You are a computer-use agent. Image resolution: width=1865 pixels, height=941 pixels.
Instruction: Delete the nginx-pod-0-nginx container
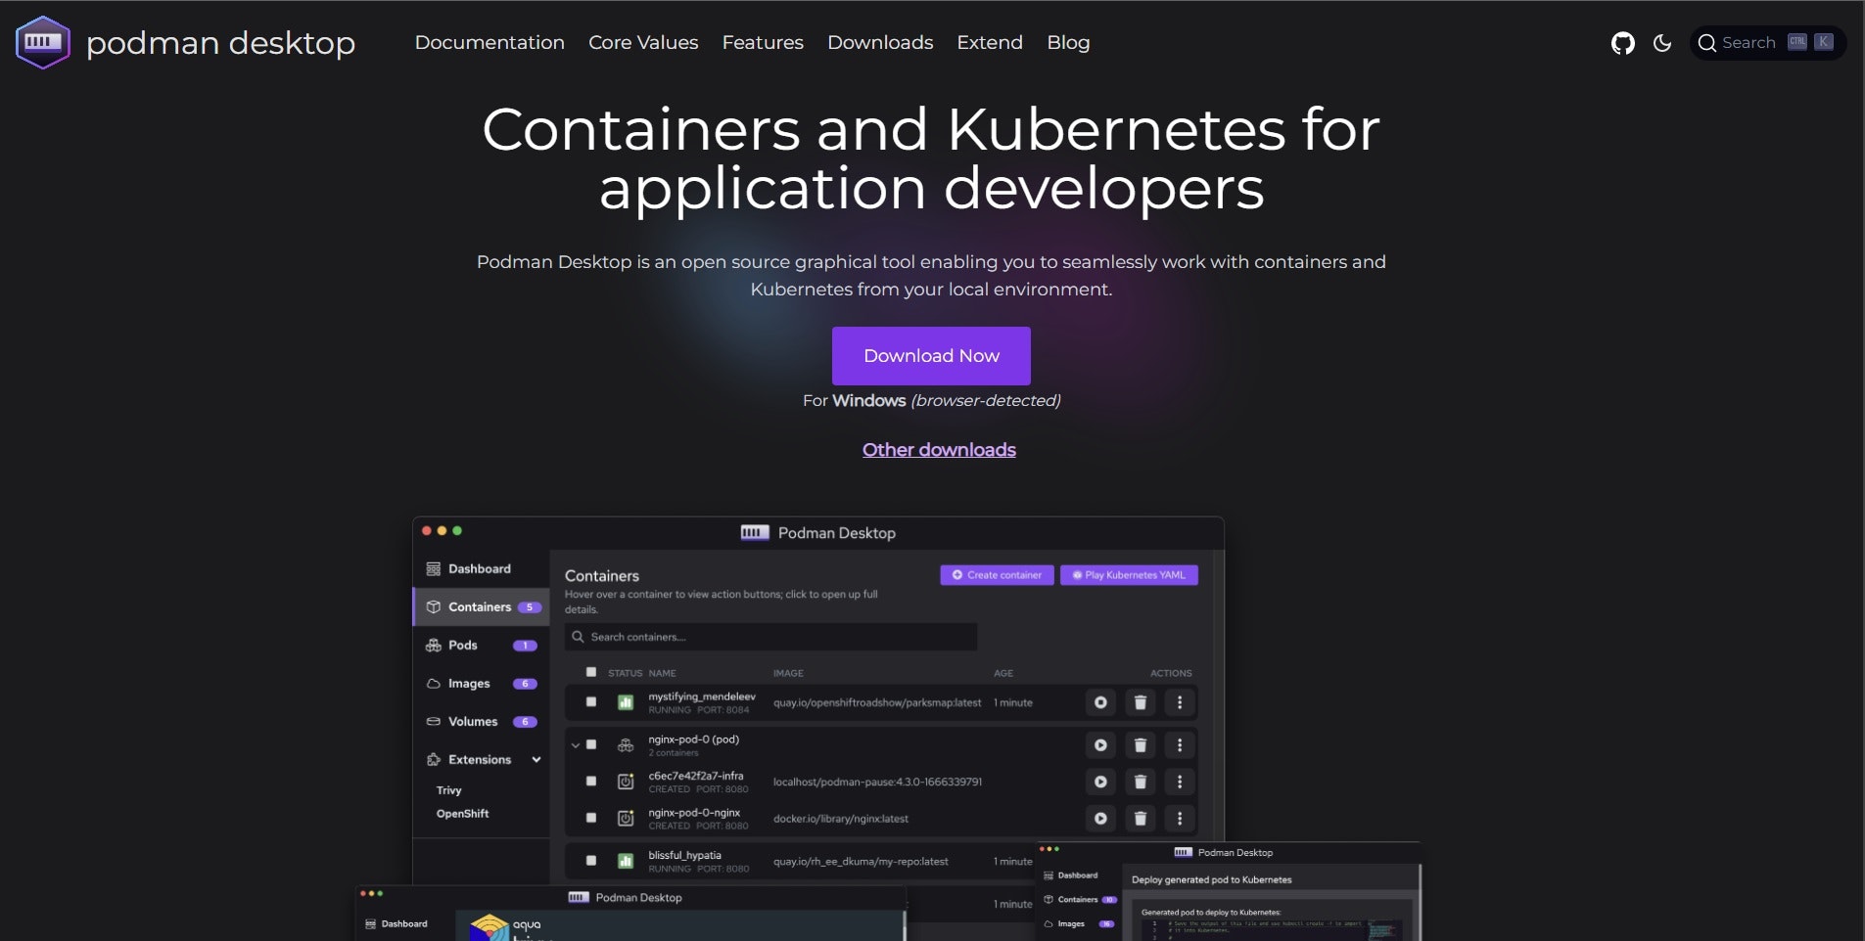(x=1141, y=819)
